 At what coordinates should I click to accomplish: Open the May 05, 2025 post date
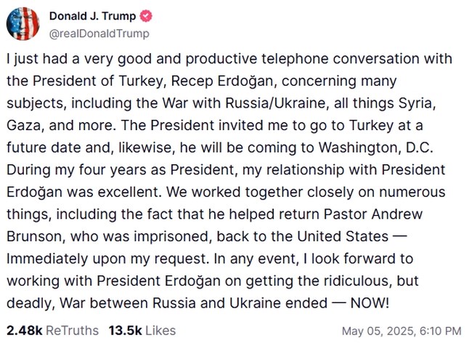click(379, 331)
